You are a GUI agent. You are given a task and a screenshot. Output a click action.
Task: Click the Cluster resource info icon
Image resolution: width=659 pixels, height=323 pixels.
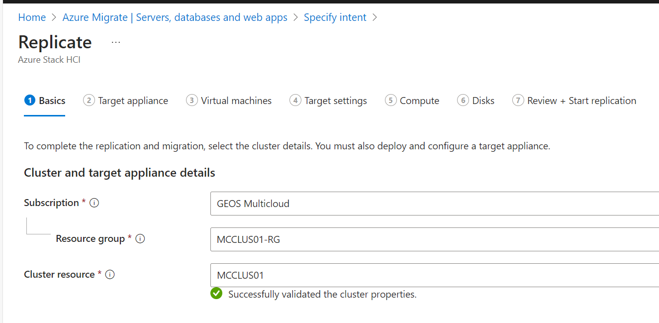click(110, 274)
